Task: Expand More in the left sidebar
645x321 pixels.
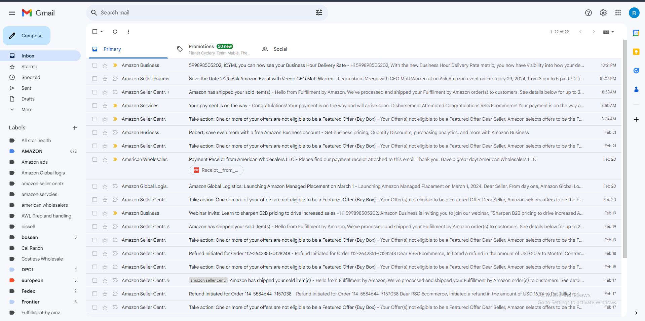Action: pos(27,110)
